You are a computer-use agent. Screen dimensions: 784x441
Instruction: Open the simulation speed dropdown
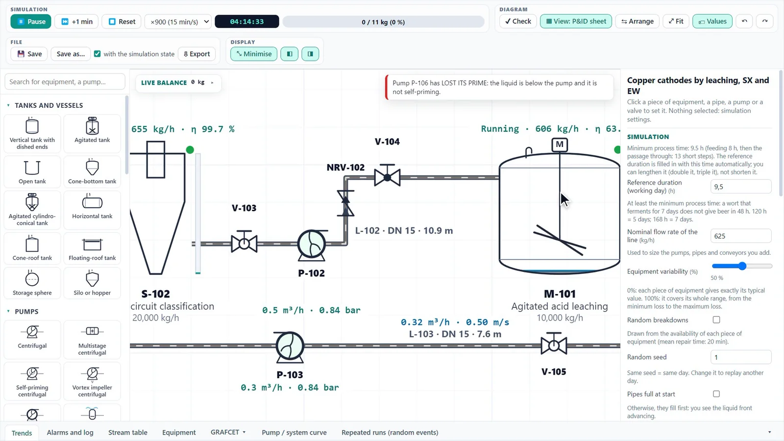[x=179, y=22]
